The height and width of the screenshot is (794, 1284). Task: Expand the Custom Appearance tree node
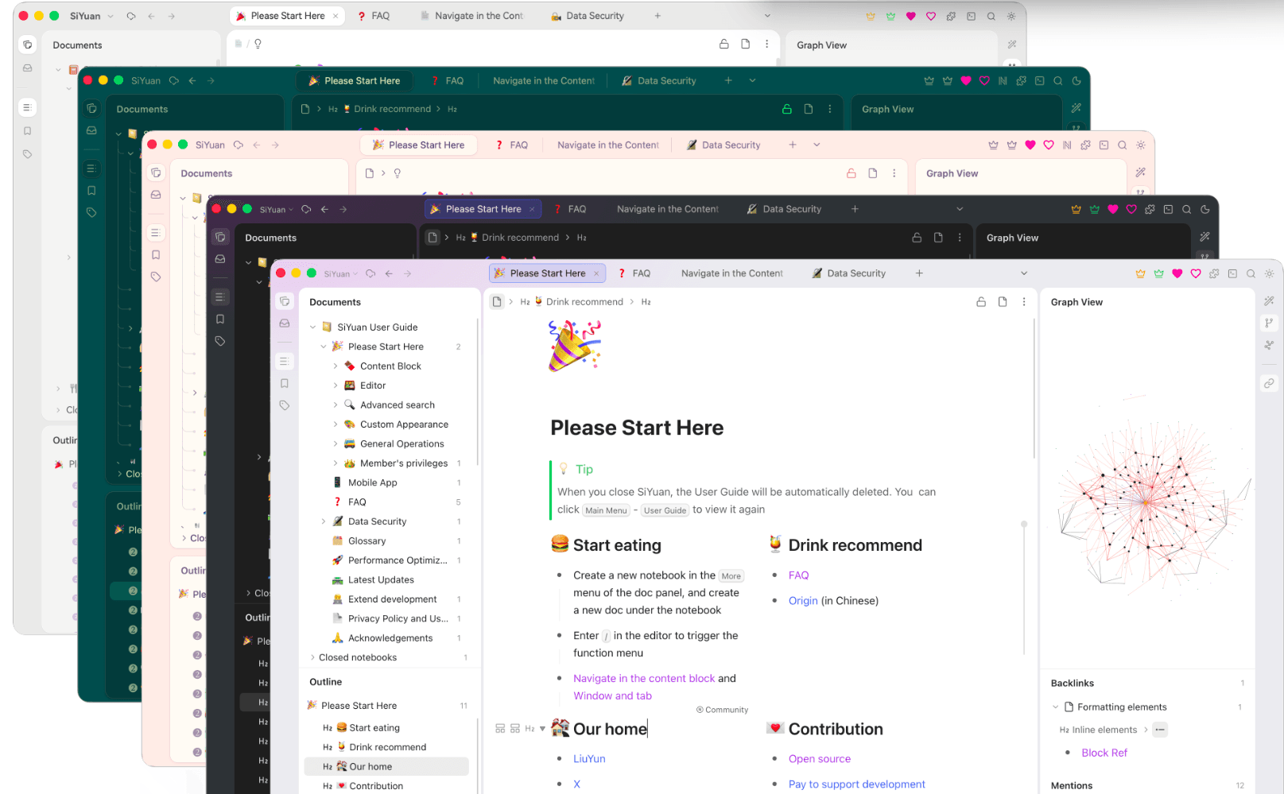pyautogui.click(x=336, y=424)
